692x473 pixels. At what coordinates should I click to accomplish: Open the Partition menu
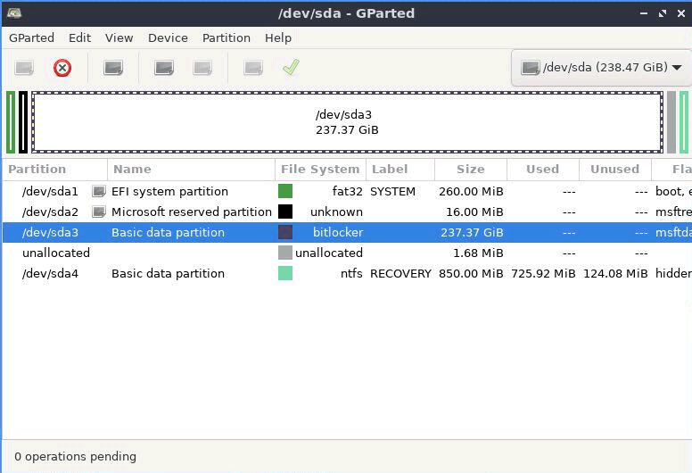pyautogui.click(x=227, y=38)
